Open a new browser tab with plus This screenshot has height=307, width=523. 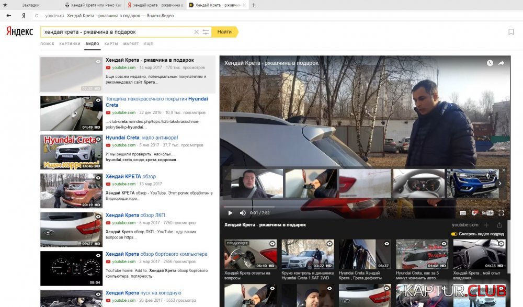pos(254,5)
